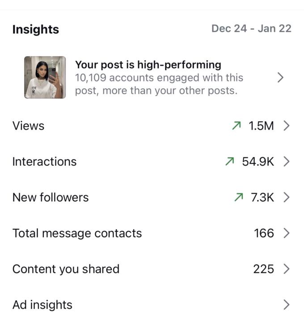
Task: Tap the green trend arrow for Interactions
Action: (x=230, y=162)
